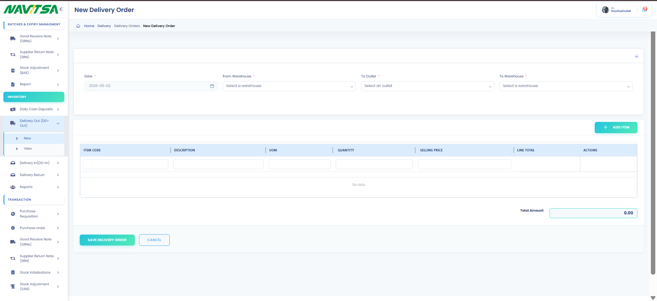The width and height of the screenshot is (657, 301).
Task: Open the calendar icon in Date field
Action: pos(212,86)
